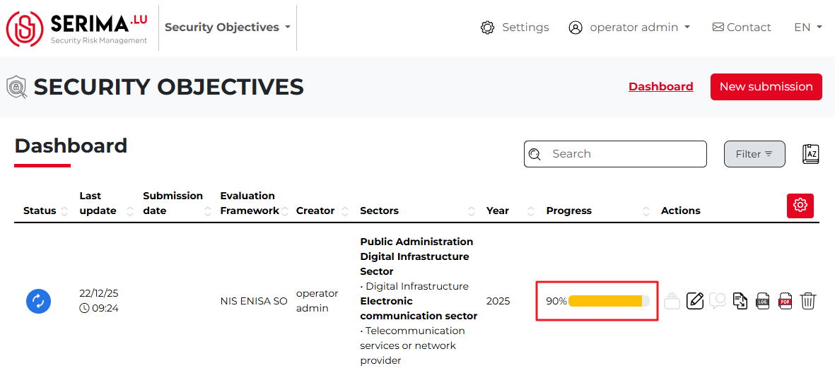This screenshot has height=373, width=835.
Task: Click the user avatar icon
Action: [x=576, y=28]
